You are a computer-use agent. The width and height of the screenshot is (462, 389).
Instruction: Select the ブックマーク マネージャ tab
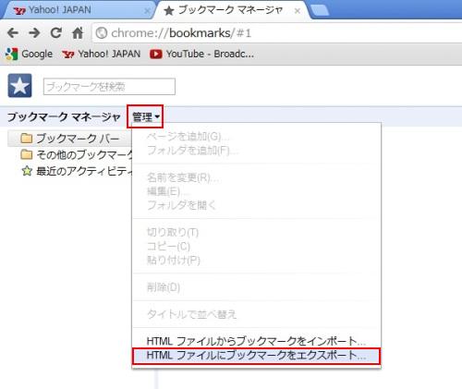click(231, 10)
